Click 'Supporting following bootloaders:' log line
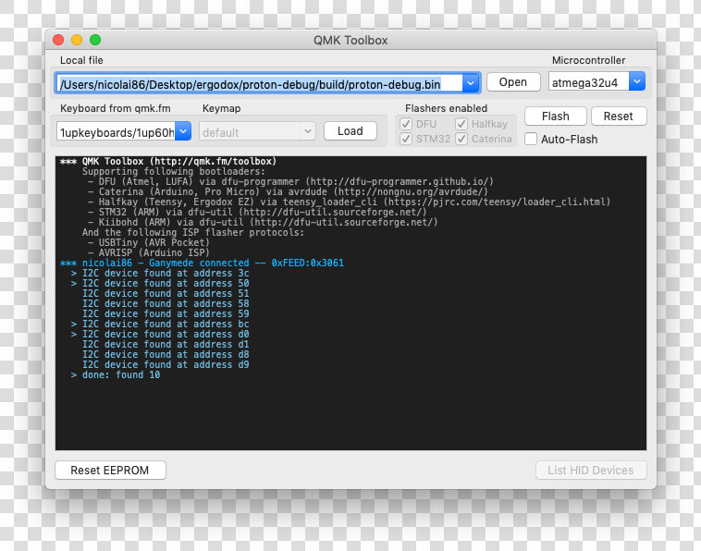The width and height of the screenshot is (701, 551). click(174, 172)
